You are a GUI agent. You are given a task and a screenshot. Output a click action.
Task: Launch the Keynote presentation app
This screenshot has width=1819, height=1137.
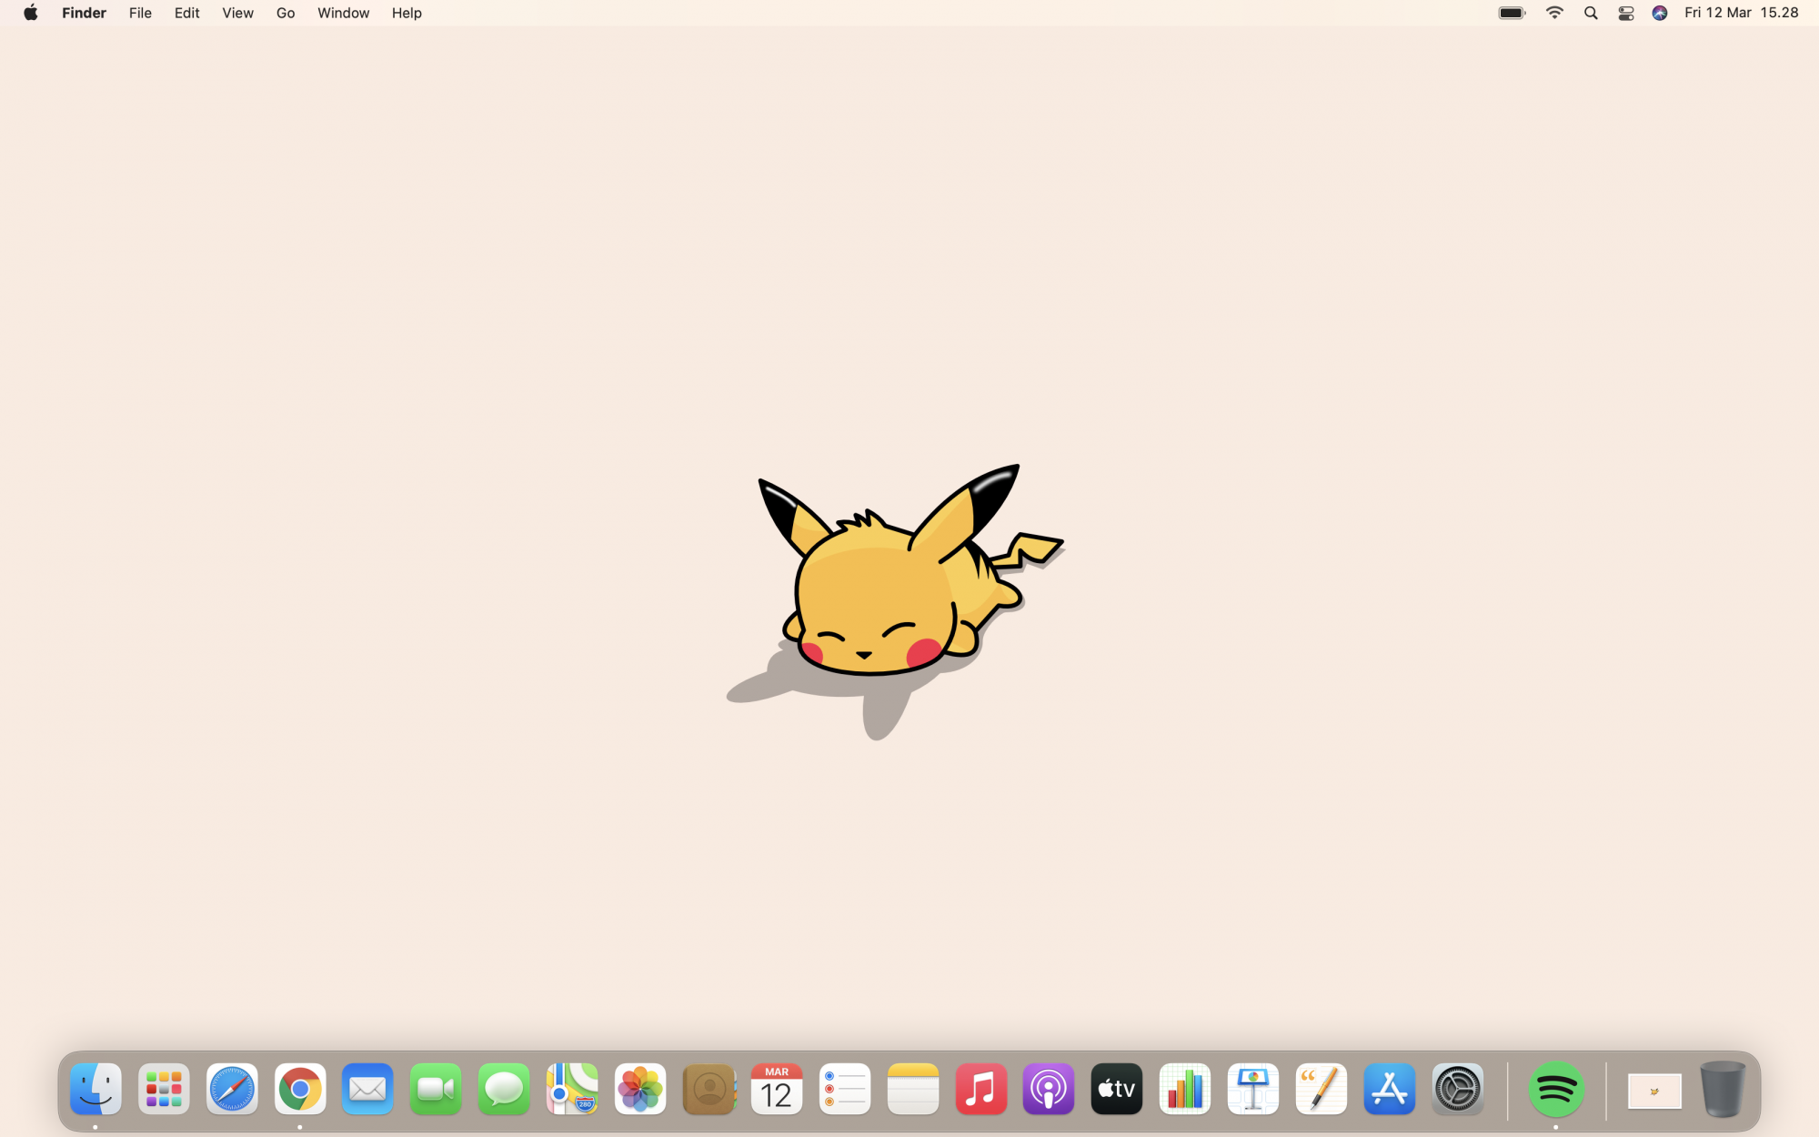tap(1253, 1089)
